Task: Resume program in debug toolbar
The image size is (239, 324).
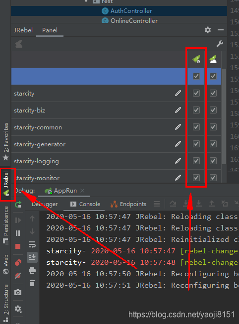Action: click(x=18, y=220)
